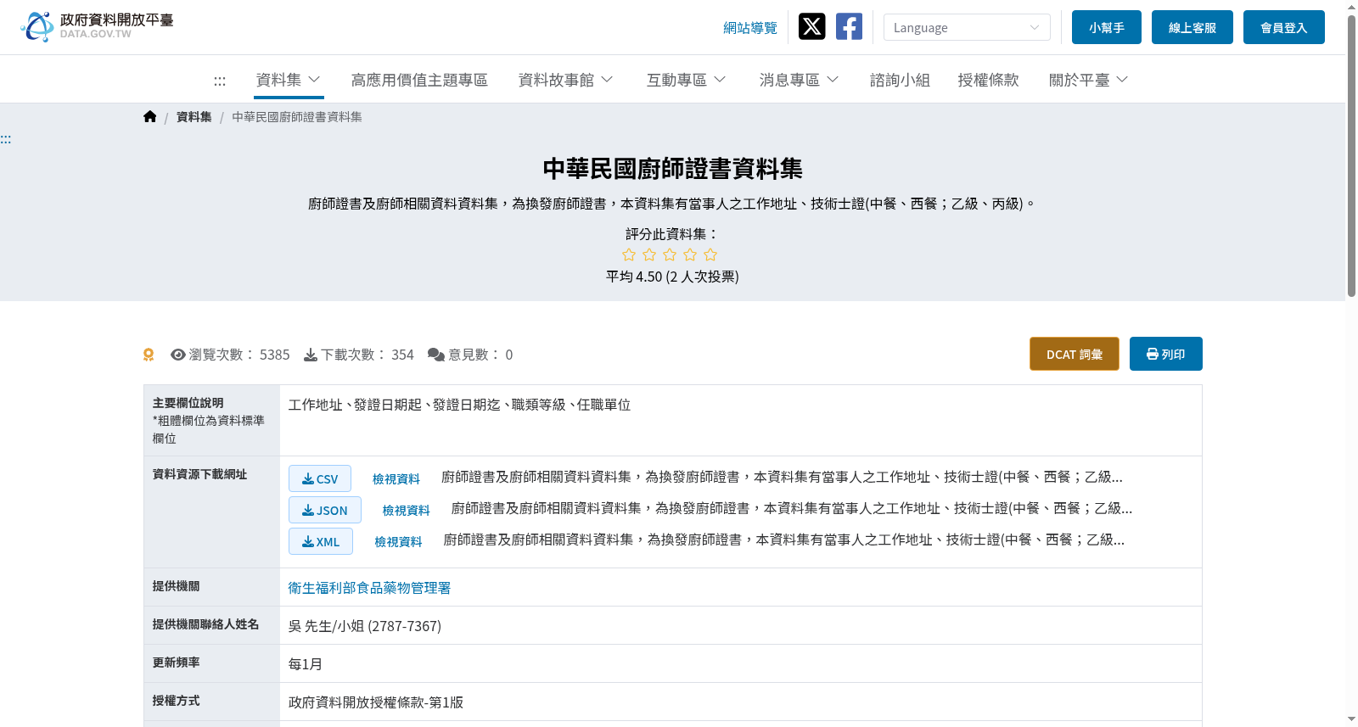Open 高應用價值主題專區 menu item

[x=419, y=80]
